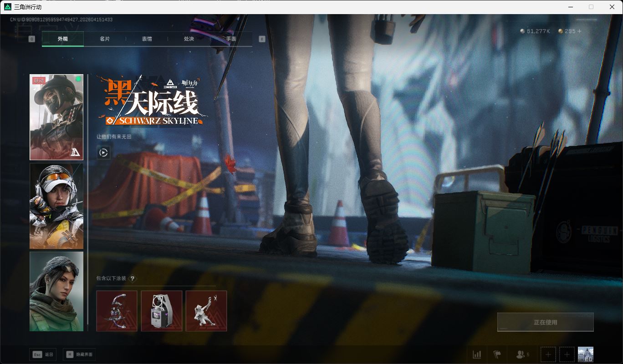Click the 三角洲行动 app icon in title bar

pos(8,7)
